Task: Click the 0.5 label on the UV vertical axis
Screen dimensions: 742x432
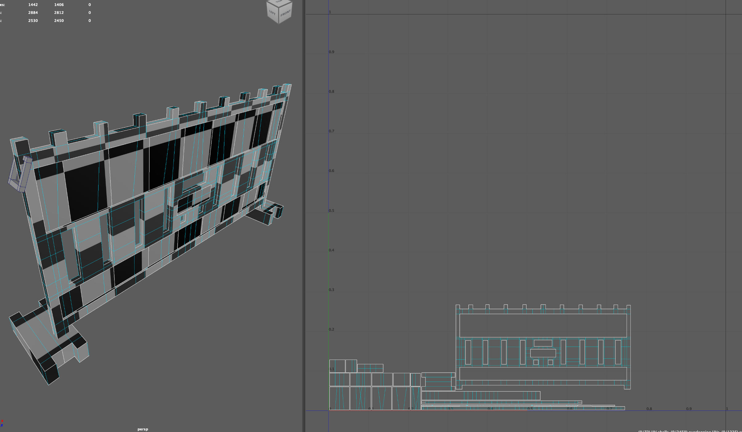Action: [x=331, y=210]
